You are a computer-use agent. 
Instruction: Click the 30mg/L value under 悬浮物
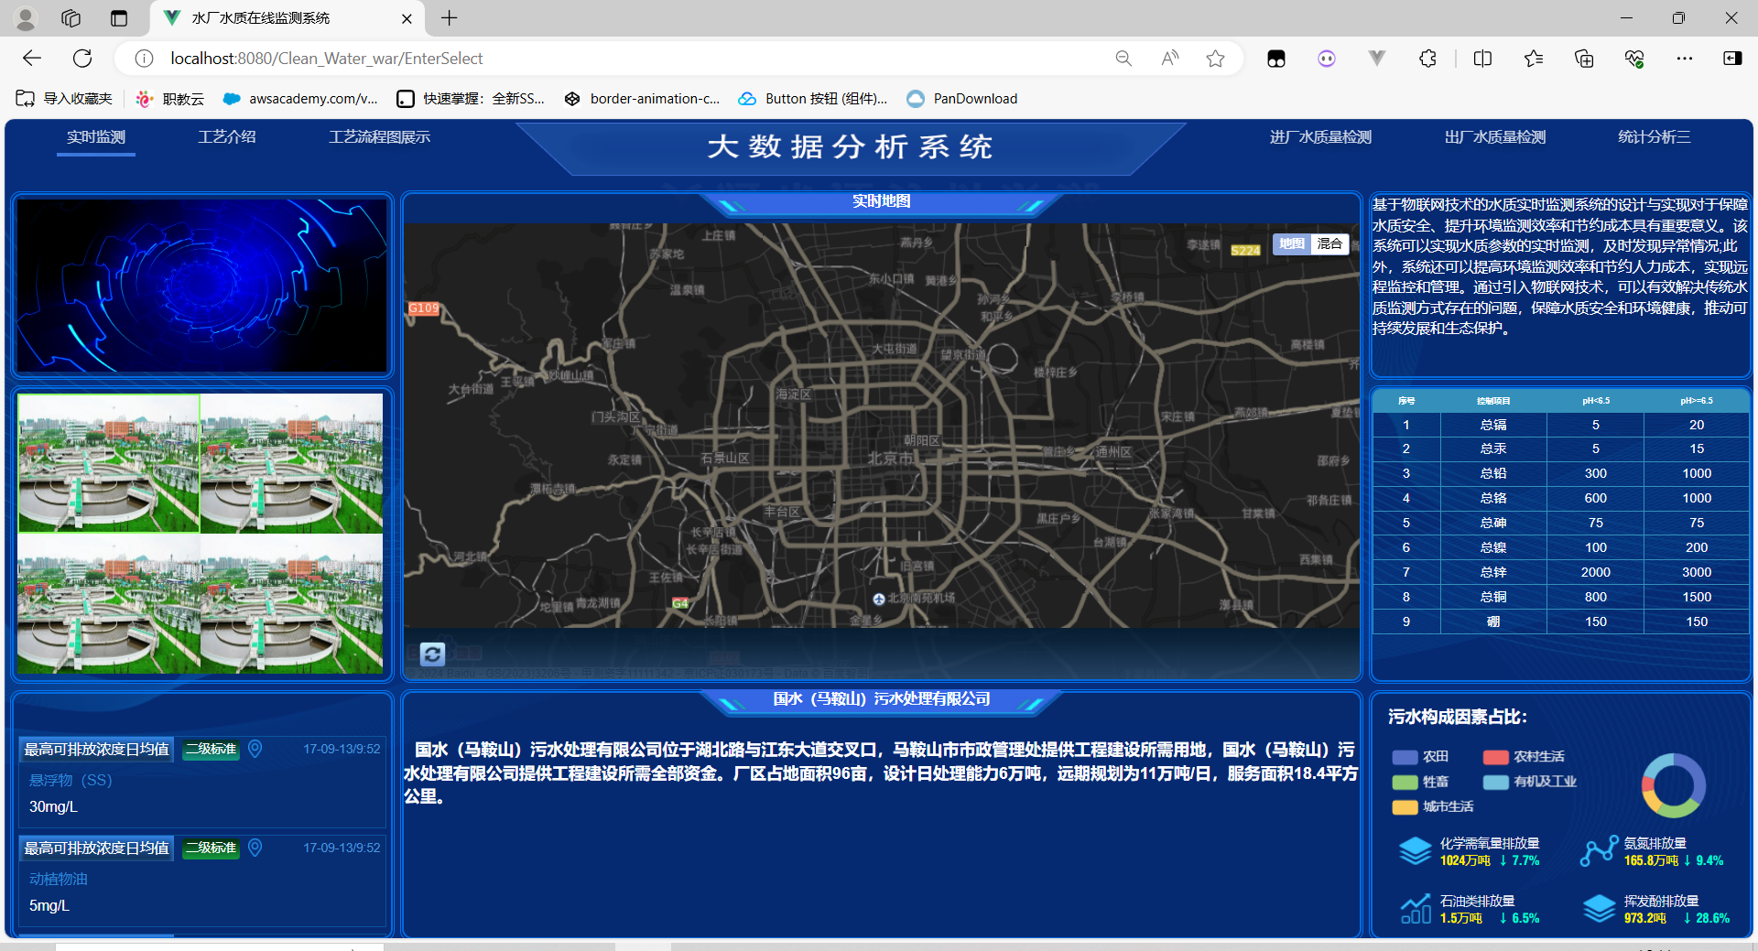[53, 806]
